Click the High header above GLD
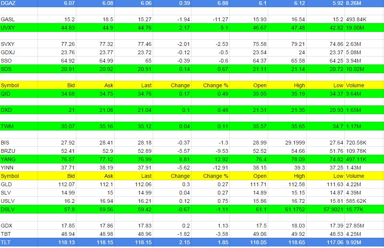Image resolution: width=384 pixels, height=248 pixels. (x=287, y=176)
